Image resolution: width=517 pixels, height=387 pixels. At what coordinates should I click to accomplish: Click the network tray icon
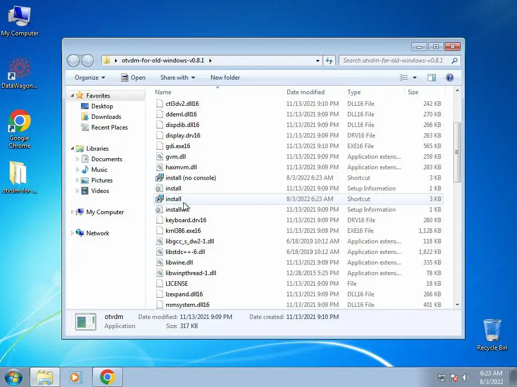pos(441,377)
